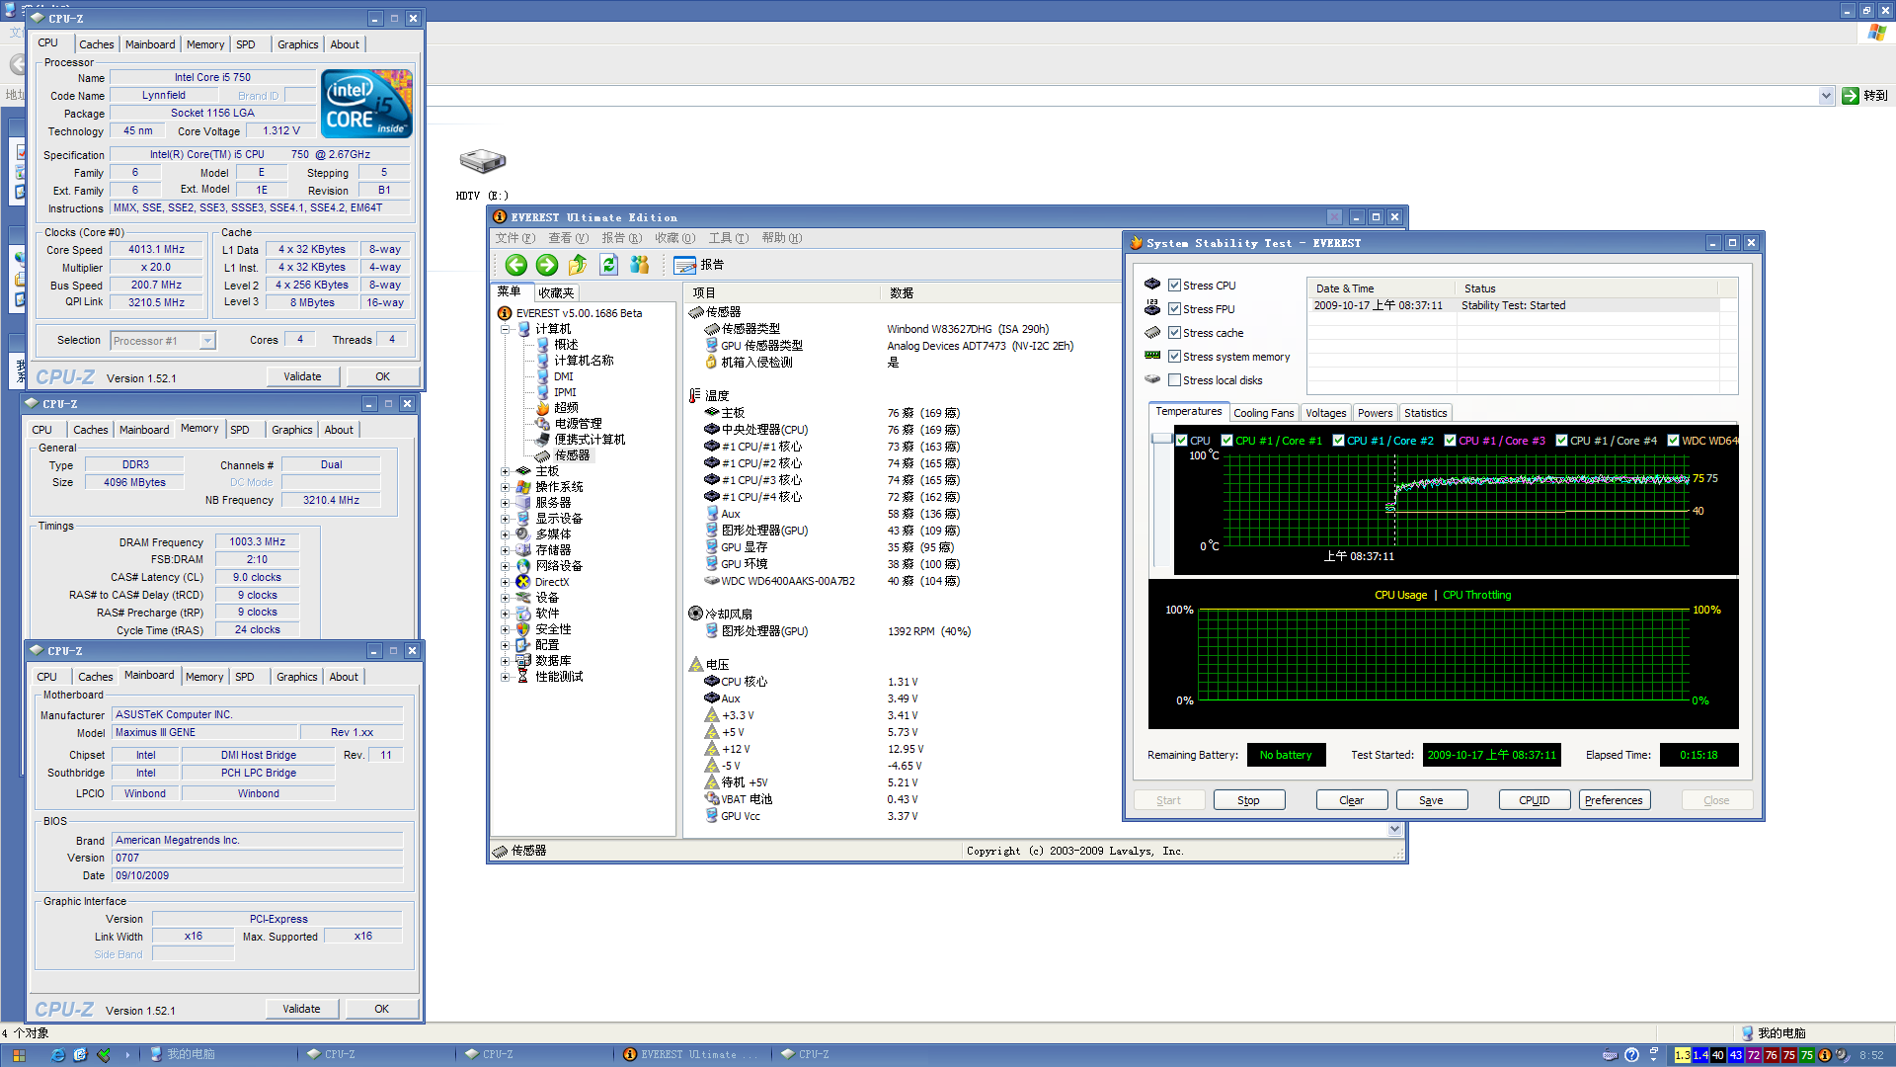
Task: Expand the 存储器 tree node
Action: coord(505,550)
